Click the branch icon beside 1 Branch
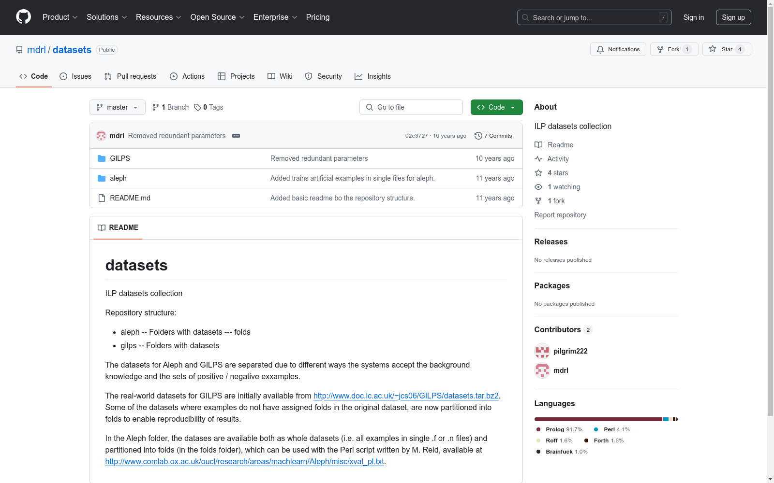The image size is (774, 483). (156, 107)
